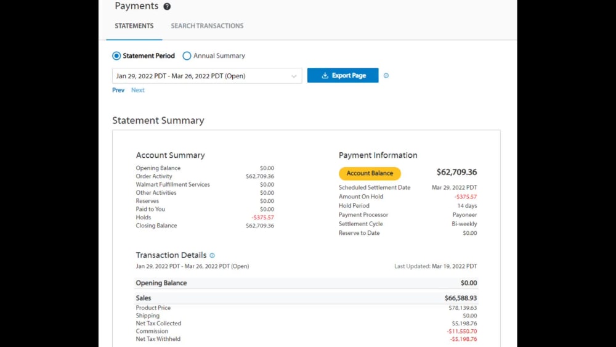Click the Walmart Fulfillment Services line
616x347 pixels.
coord(205,184)
